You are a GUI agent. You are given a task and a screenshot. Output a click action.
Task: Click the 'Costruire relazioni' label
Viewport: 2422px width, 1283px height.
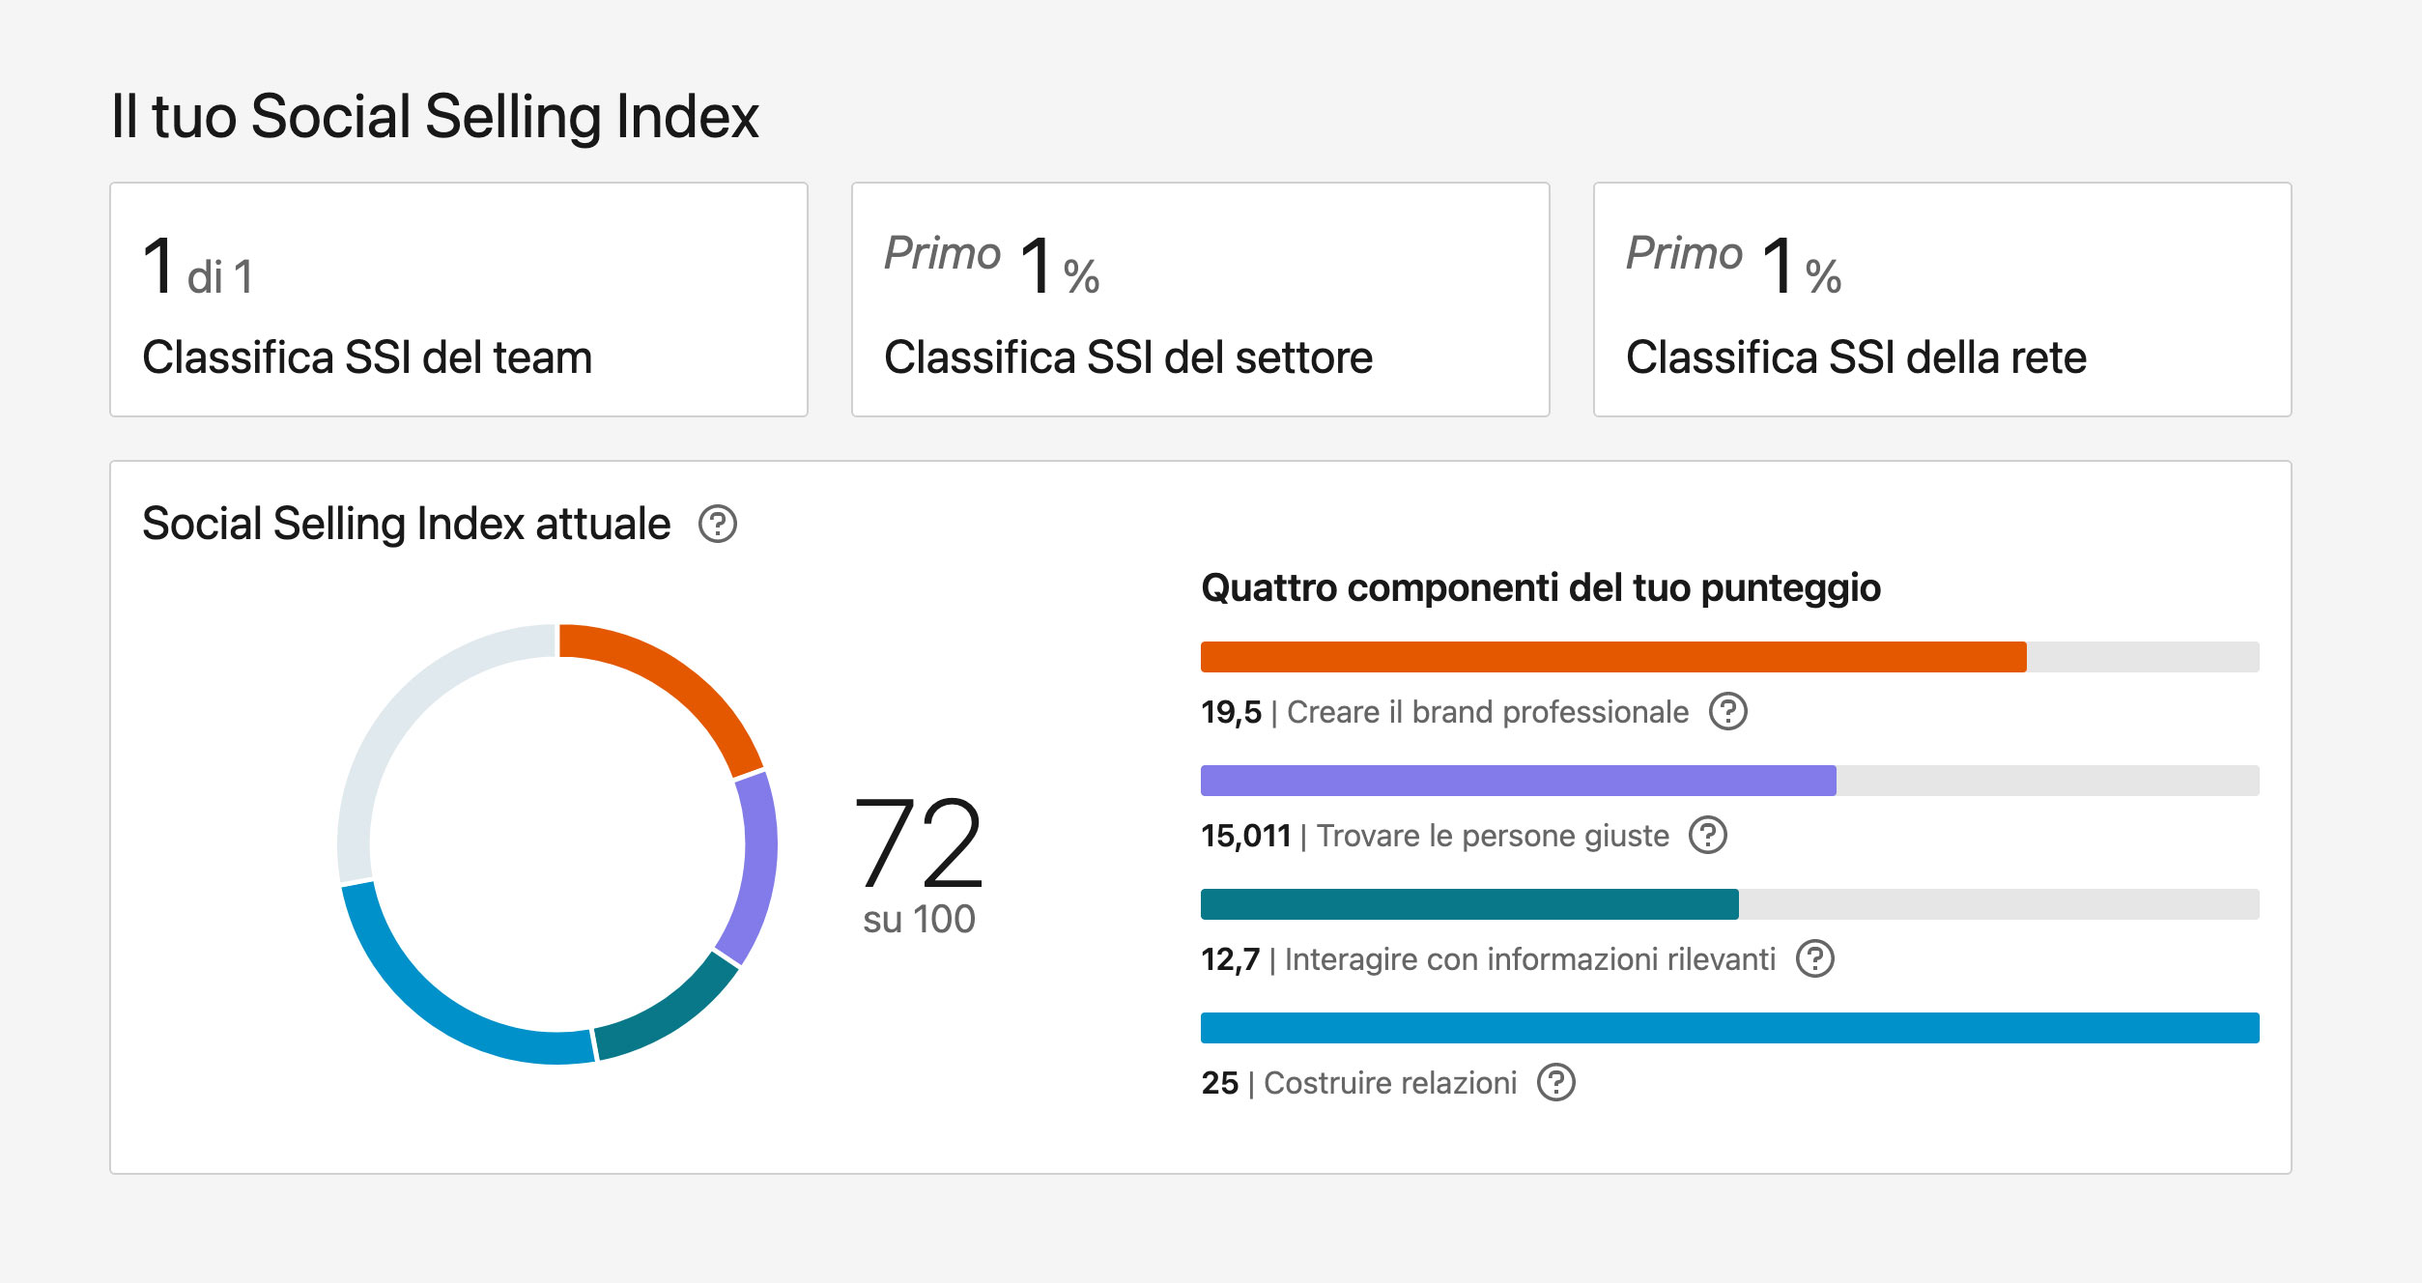pyautogui.click(x=1390, y=1084)
